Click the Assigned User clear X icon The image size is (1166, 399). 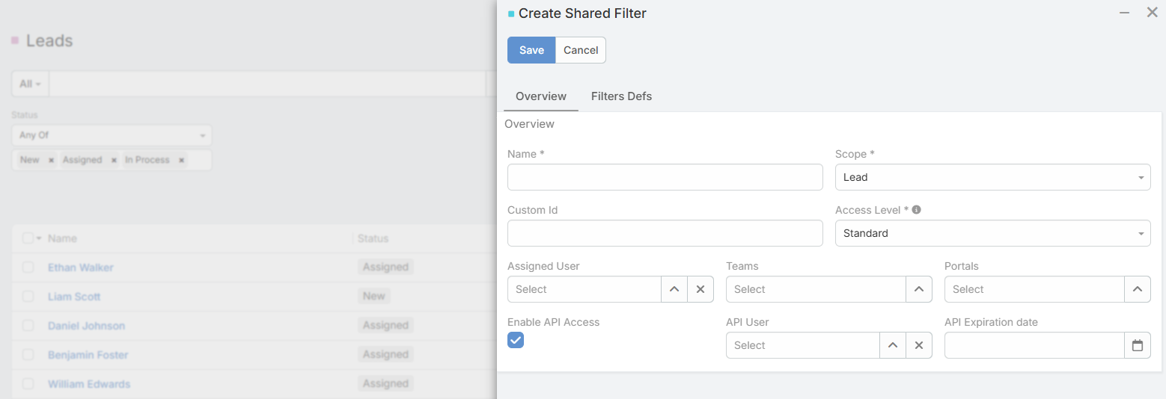[700, 289]
